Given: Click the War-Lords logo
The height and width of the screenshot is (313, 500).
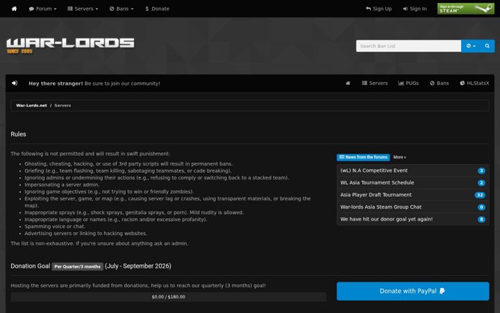Looking at the screenshot, I should (x=70, y=46).
